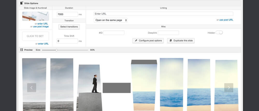
Task: Toggle the Hidden switch
Action: coord(219,33)
